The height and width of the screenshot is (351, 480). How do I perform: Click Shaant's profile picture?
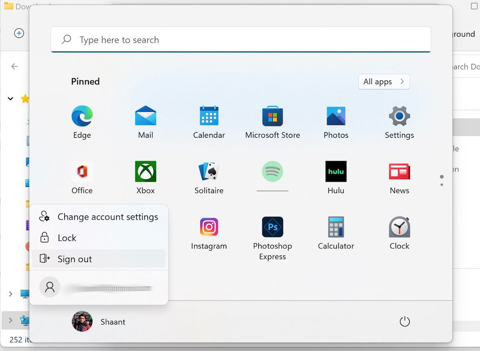click(82, 321)
